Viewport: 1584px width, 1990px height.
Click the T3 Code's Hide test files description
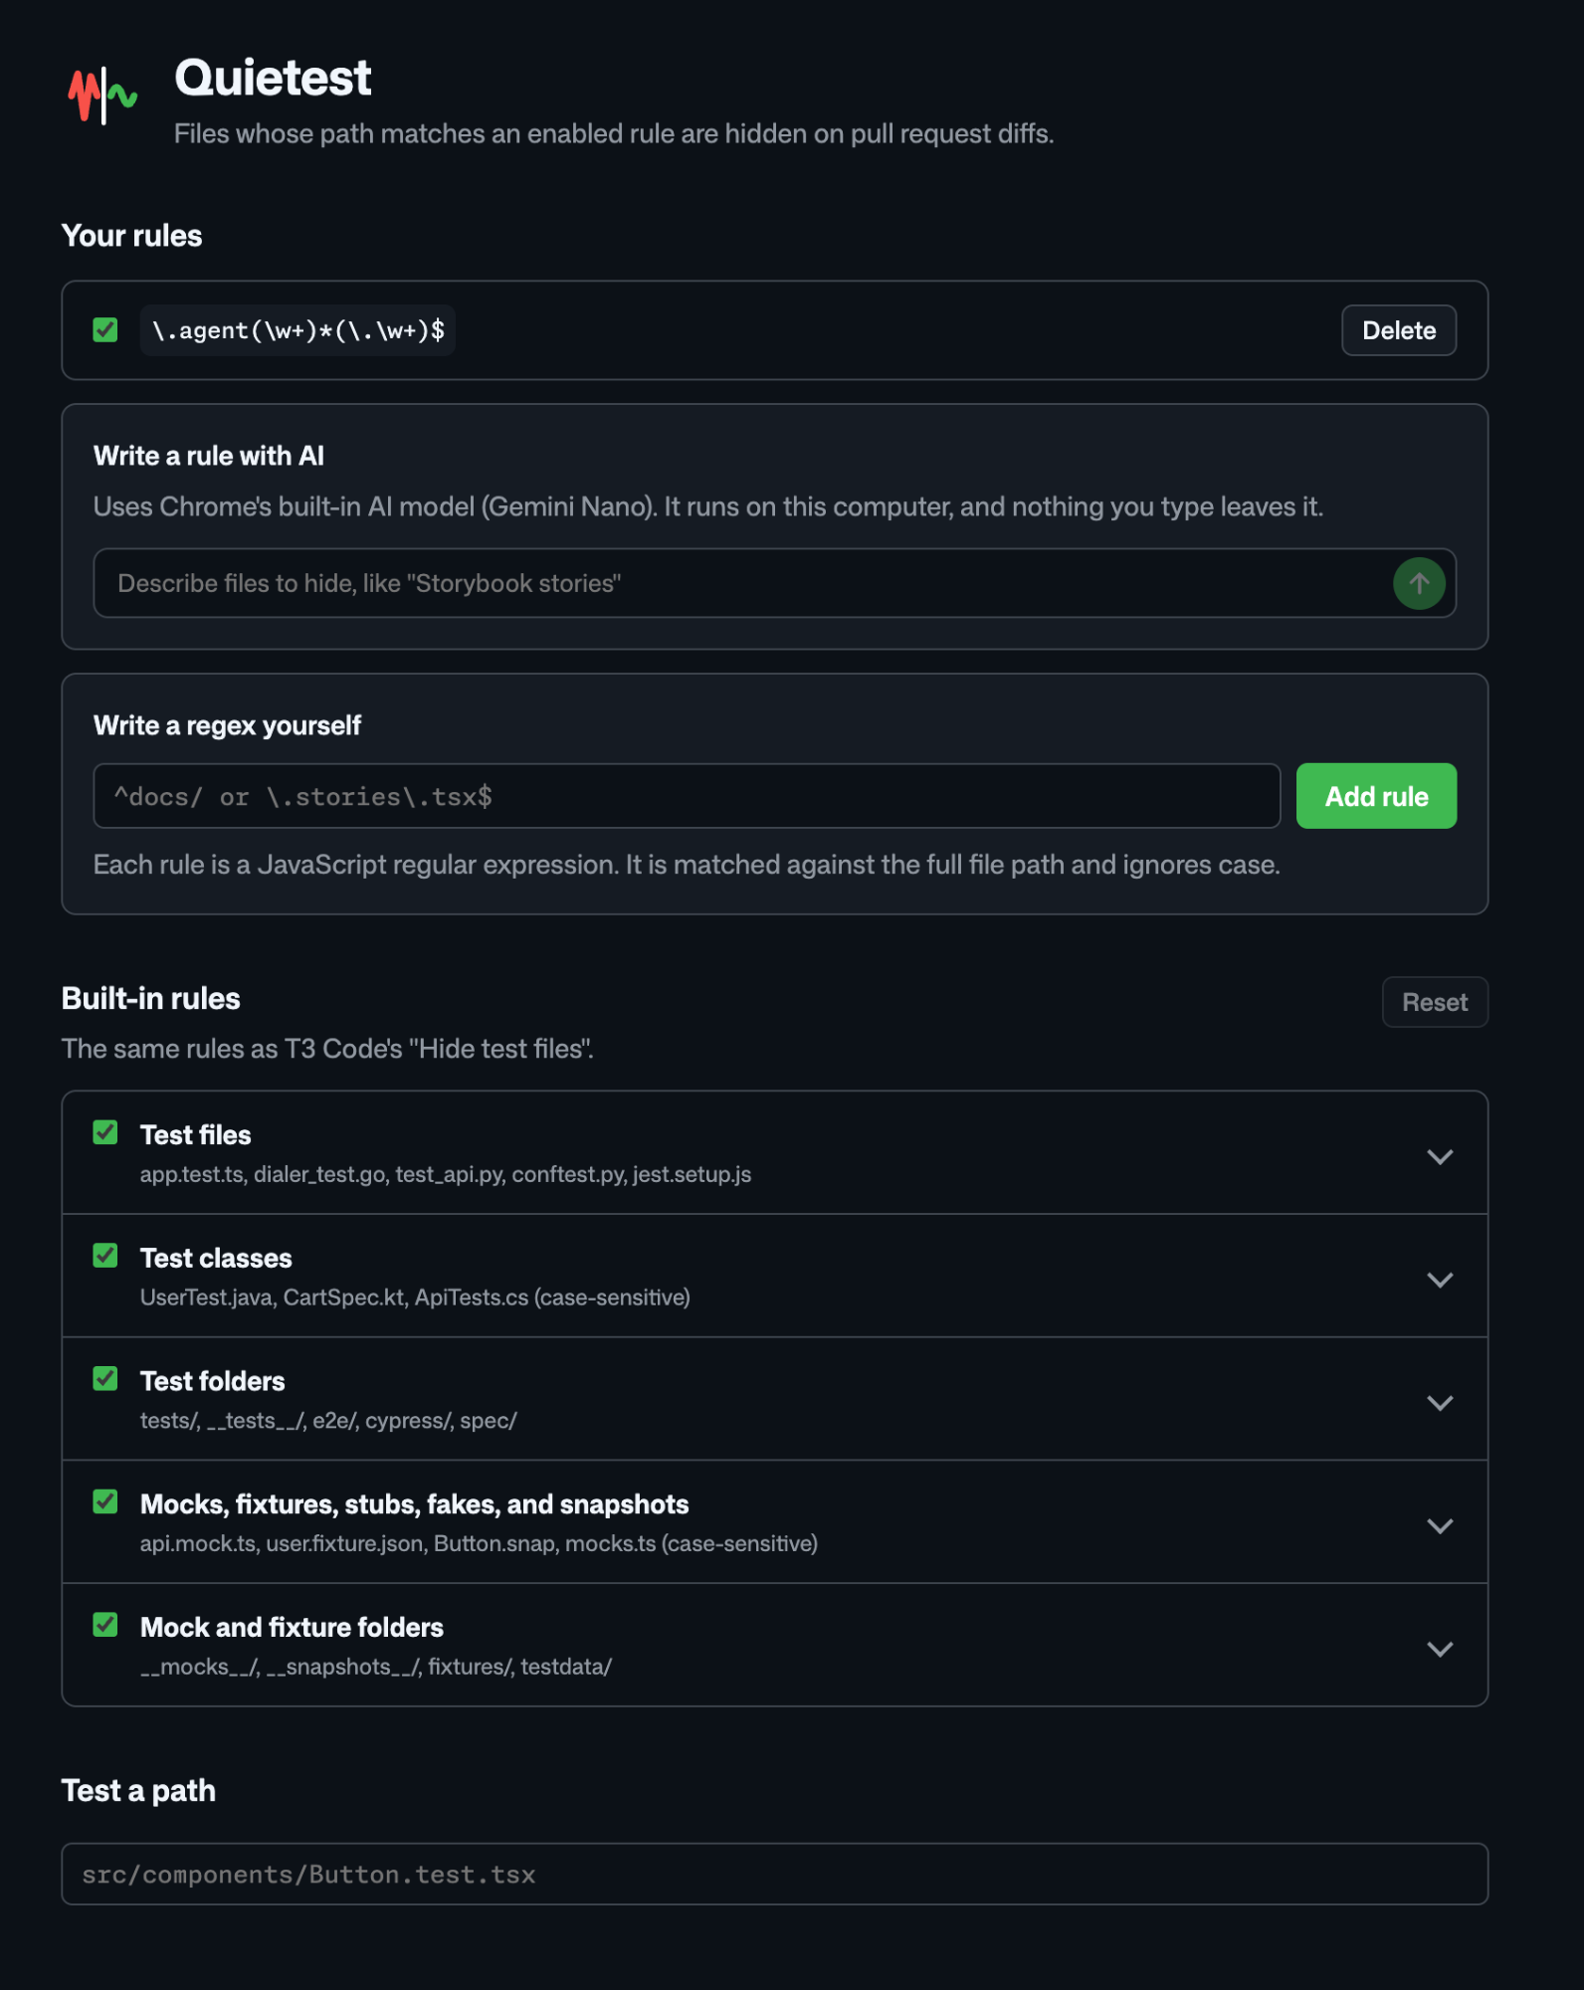(x=327, y=1049)
